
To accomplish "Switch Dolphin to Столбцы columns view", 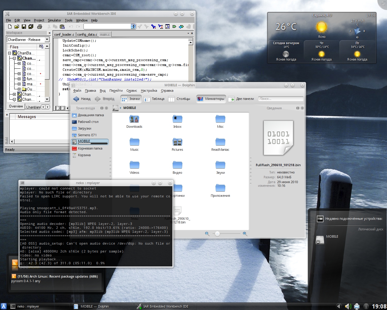I will [x=179, y=99].
